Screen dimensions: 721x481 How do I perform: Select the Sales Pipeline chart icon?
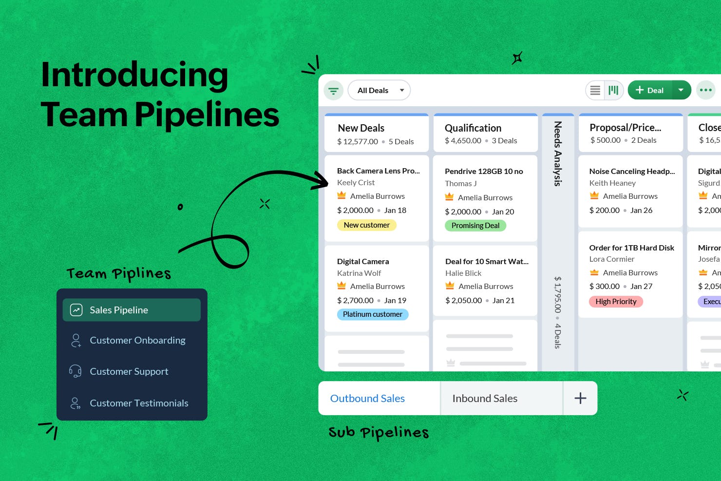click(x=76, y=310)
